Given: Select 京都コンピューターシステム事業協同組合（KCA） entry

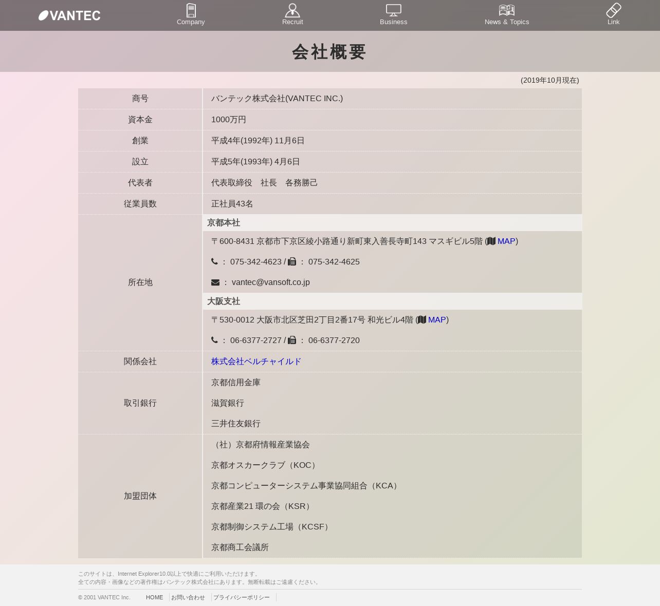Looking at the screenshot, I should 306,486.
